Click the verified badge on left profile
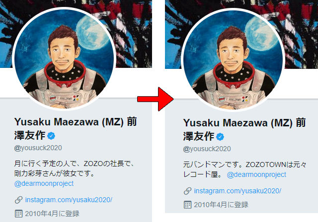This screenshot has height=222, width=318. 51,136
